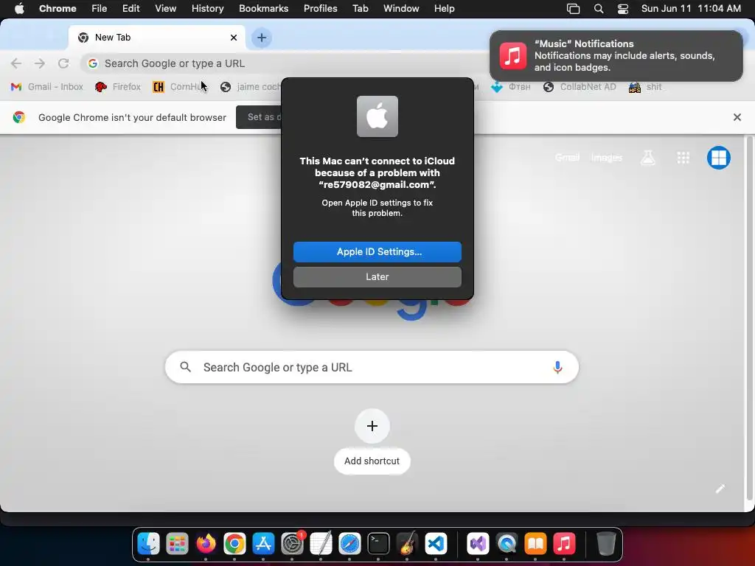
Task: Click the Music Notifications banner
Action: pyautogui.click(x=616, y=56)
